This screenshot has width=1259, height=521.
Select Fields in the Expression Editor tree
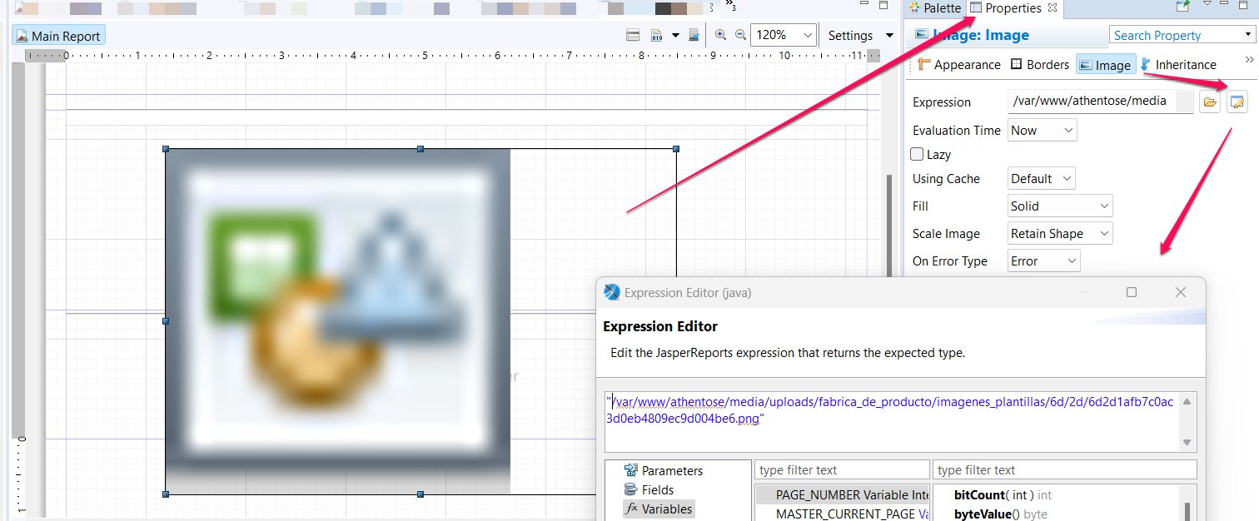pyautogui.click(x=657, y=489)
